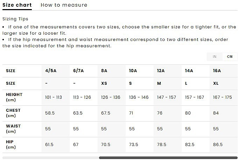Select the CM unit toggle
Viewport: 239px width, 166px height.
(x=230, y=57)
